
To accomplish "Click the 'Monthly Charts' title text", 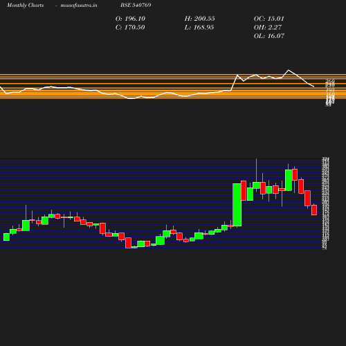I will pos(25,6).
